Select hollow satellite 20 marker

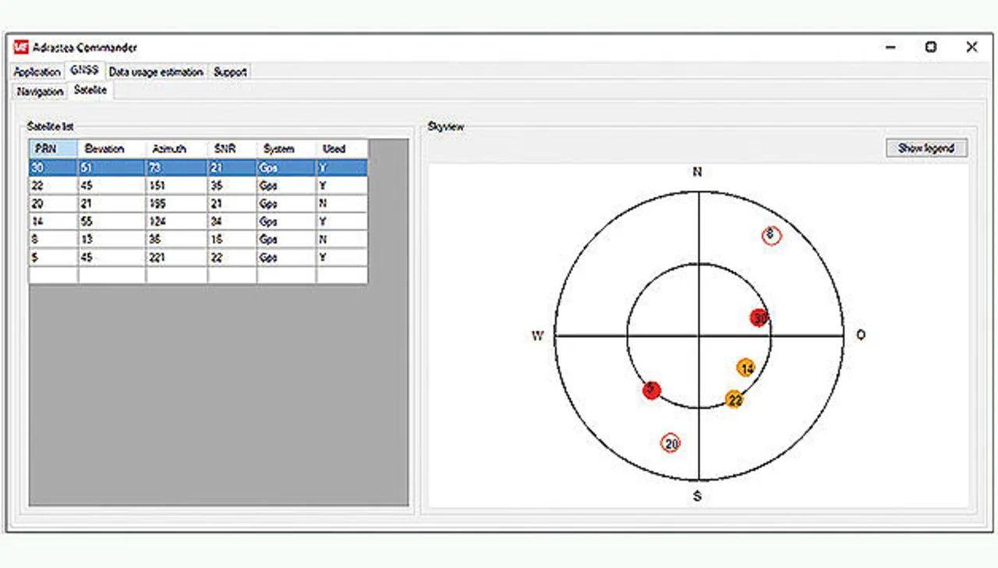(x=671, y=444)
